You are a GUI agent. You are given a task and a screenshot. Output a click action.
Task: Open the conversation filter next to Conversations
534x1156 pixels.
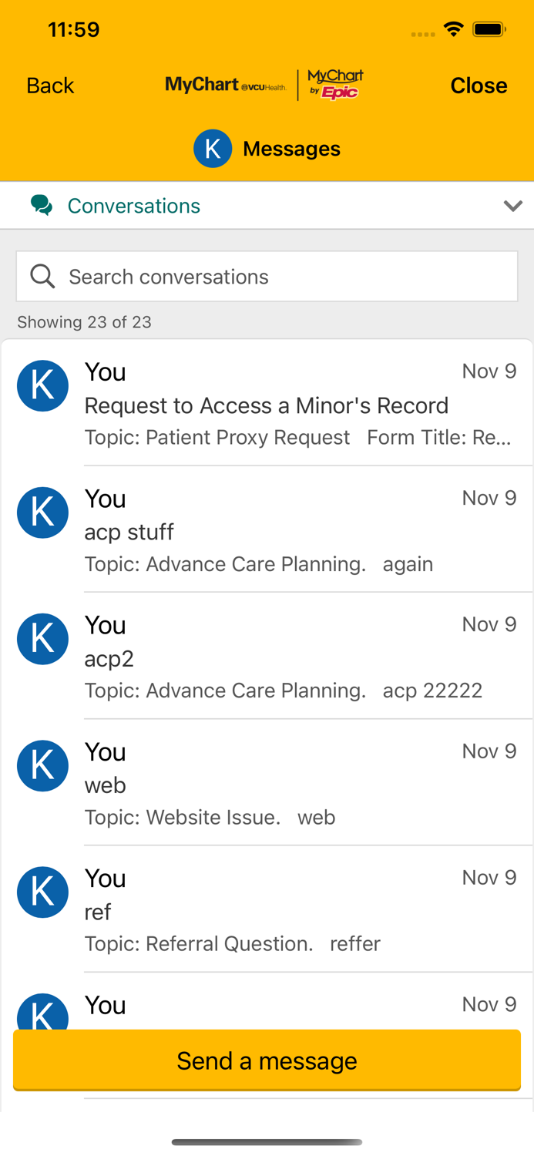tap(512, 206)
